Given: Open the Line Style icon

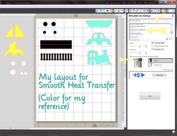Looking at the screenshot, I should click(119, 11).
